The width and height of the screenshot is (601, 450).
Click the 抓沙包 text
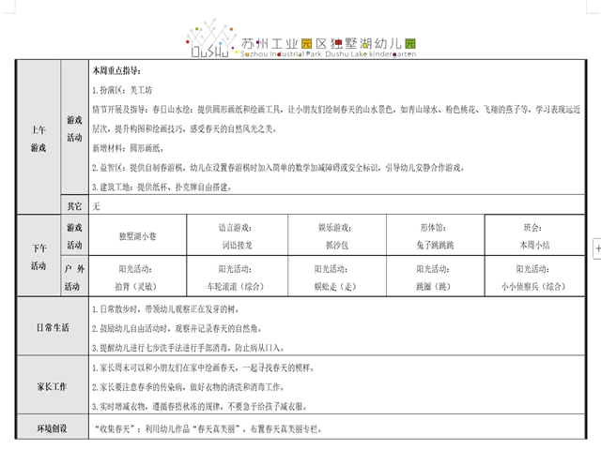point(337,246)
